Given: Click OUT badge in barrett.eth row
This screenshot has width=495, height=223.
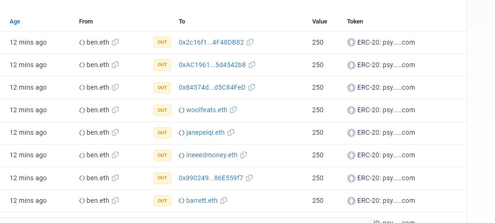Looking at the screenshot, I should click(162, 200).
